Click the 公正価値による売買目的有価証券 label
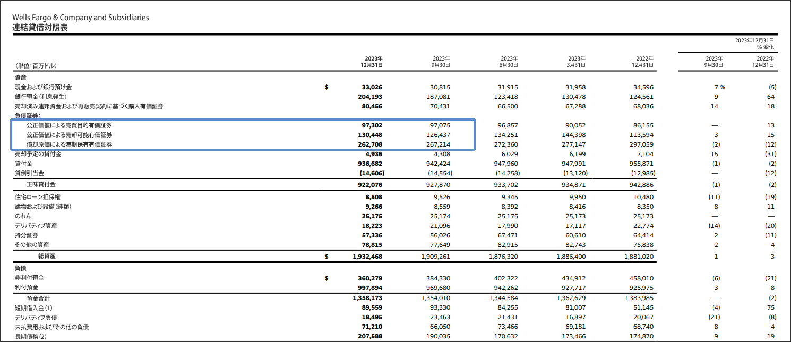The width and height of the screenshot is (791, 342). click(70, 125)
